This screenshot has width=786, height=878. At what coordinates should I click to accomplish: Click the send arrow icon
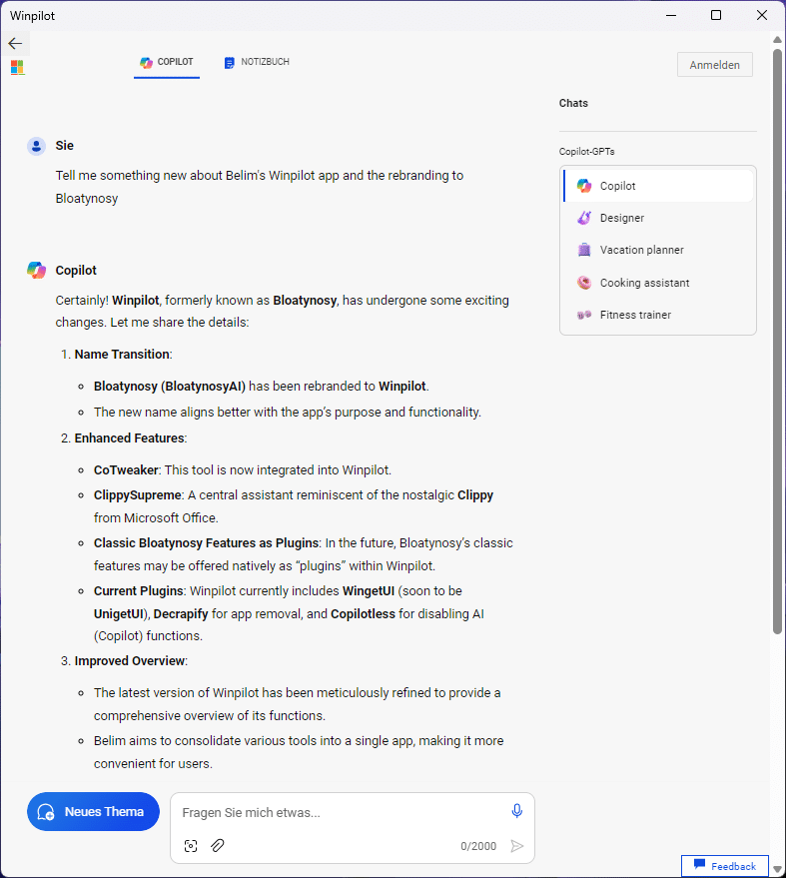pos(516,846)
